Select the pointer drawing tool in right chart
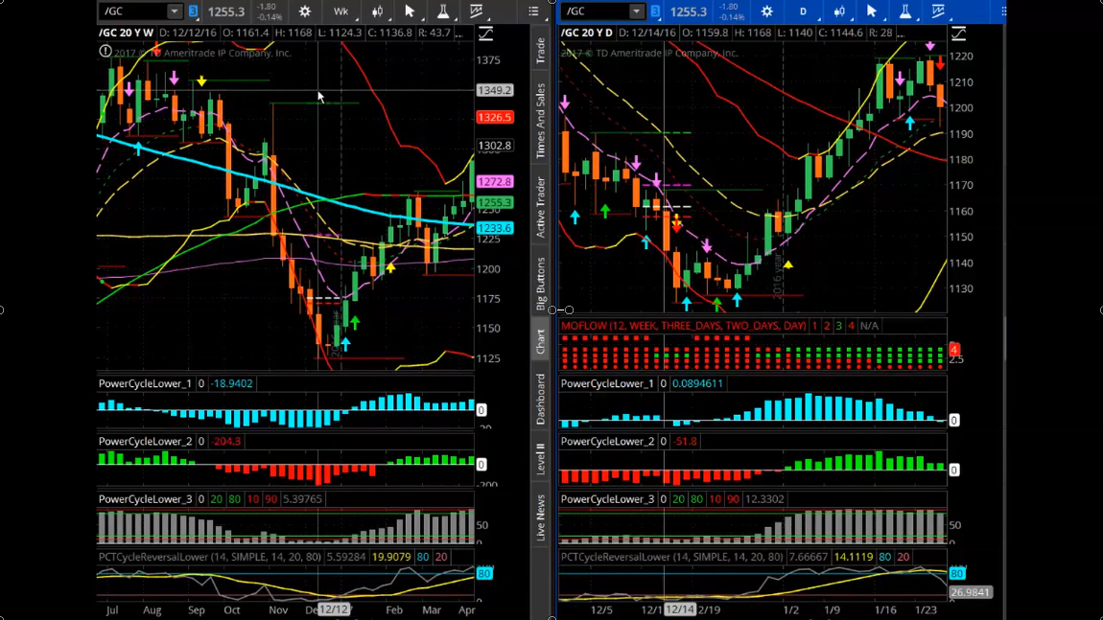The height and width of the screenshot is (620, 1103). pos(872,11)
